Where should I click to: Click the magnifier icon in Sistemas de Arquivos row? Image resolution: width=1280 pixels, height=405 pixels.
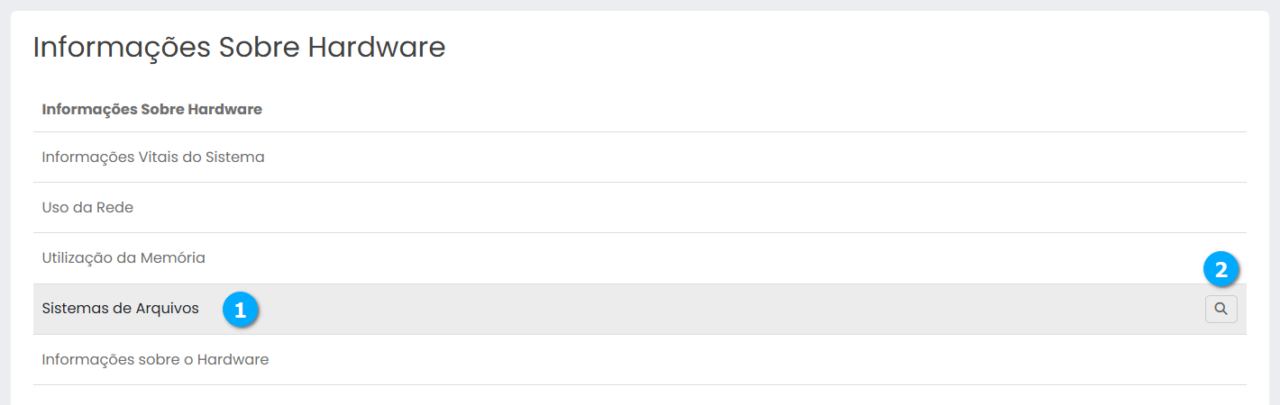tap(1221, 309)
